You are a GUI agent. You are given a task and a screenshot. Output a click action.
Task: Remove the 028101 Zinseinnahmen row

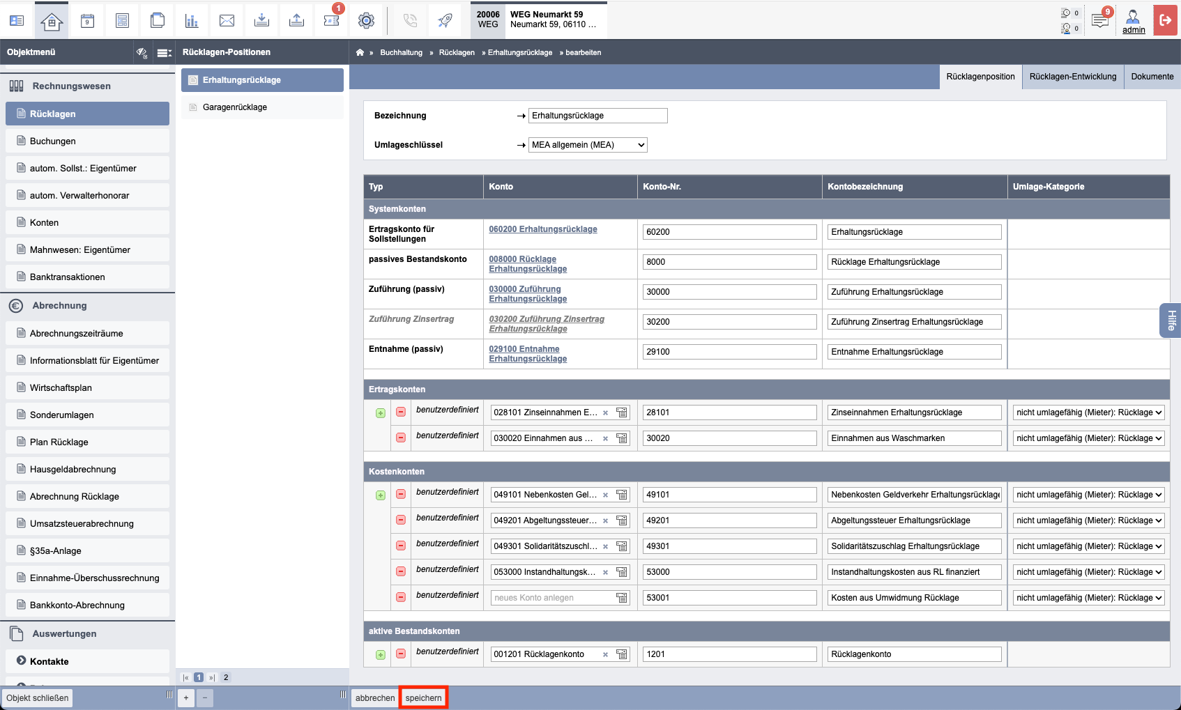tap(401, 412)
